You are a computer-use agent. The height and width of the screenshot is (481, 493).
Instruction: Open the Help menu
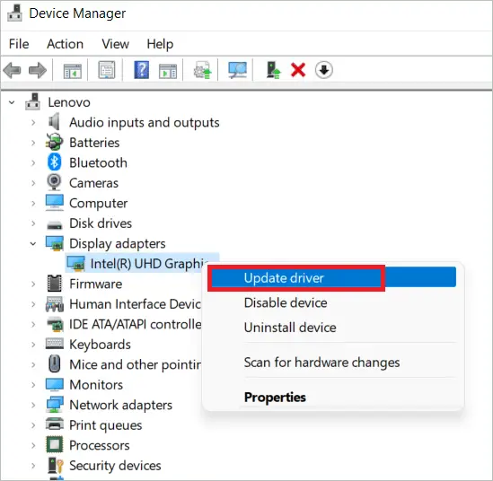point(160,44)
